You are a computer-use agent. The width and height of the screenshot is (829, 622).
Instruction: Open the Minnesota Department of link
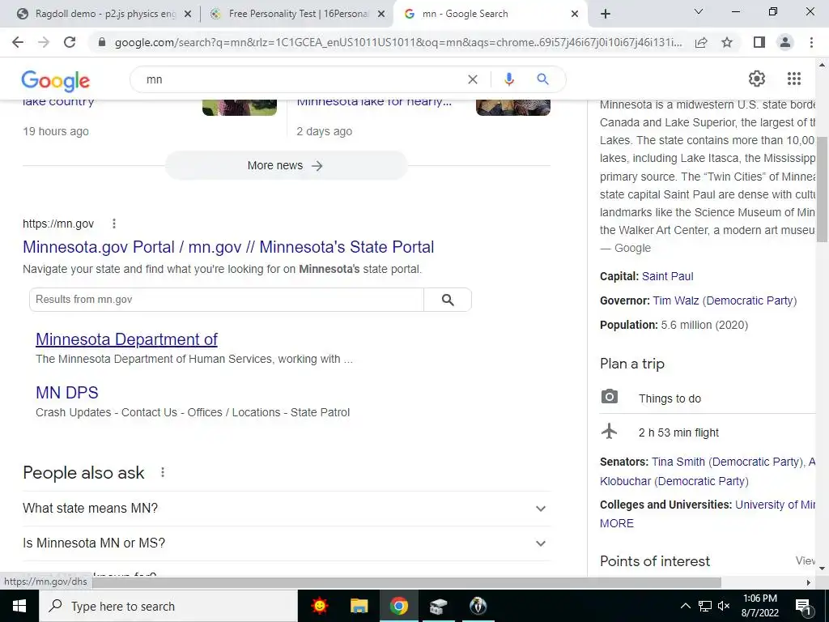[126, 339]
